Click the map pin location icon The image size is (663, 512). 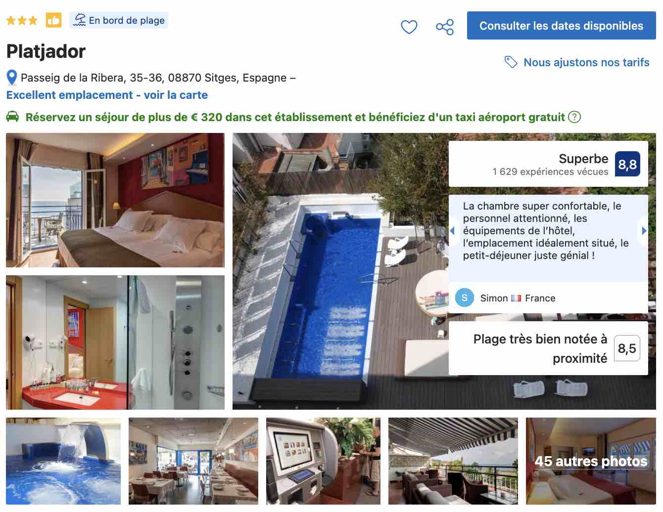click(12, 78)
